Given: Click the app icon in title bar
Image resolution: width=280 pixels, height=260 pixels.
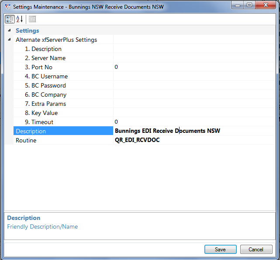Looking at the screenshot, I should click(x=8, y=7).
